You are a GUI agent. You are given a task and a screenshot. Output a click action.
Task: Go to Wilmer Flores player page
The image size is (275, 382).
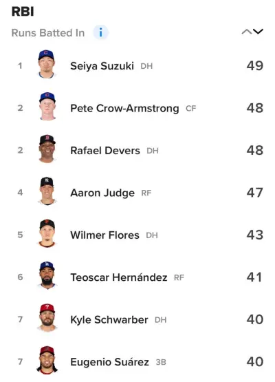105,235
